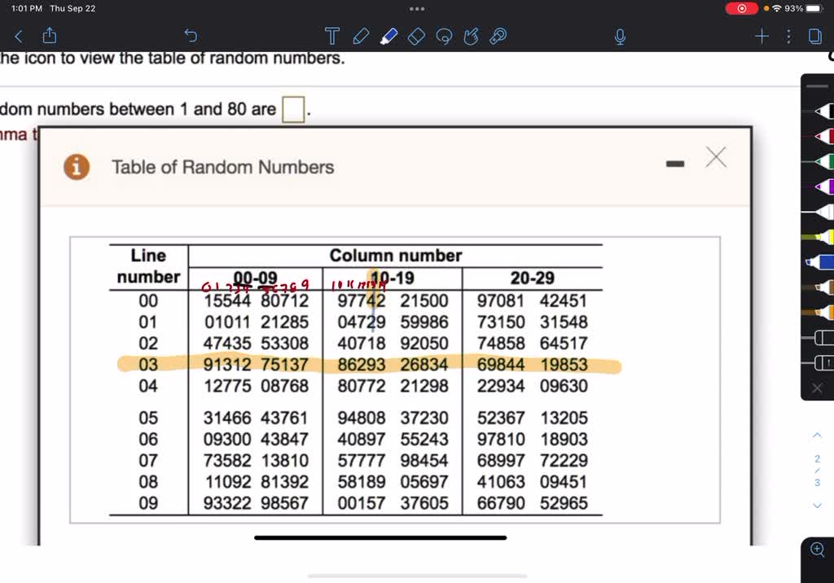This screenshot has height=583, width=834.
Task: Open the share export menu
Action: click(49, 36)
